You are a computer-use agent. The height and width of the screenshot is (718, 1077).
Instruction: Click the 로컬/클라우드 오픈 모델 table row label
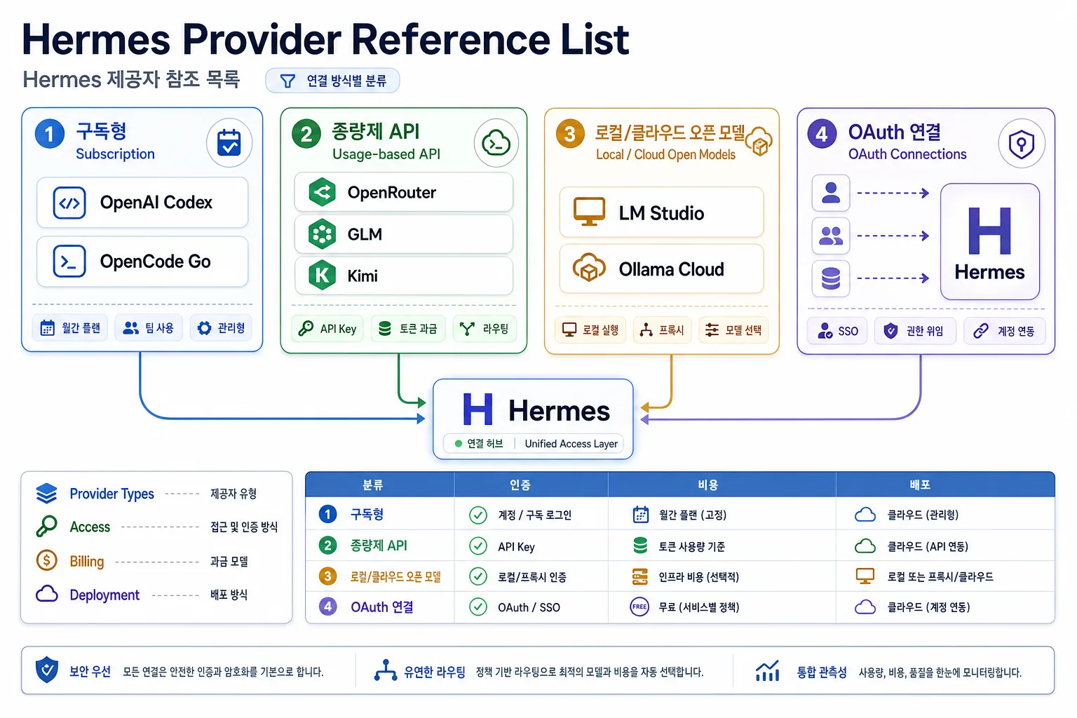pyautogui.click(x=396, y=576)
